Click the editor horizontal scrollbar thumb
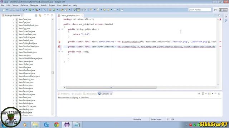The width and height of the screenshot is (229, 128). point(111,87)
